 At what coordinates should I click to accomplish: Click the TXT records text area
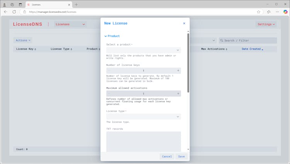point(143,142)
